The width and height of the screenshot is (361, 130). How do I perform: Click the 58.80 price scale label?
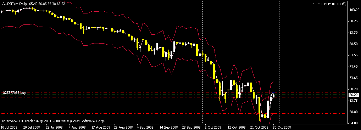pyautogui.click(x=354, y=112)
